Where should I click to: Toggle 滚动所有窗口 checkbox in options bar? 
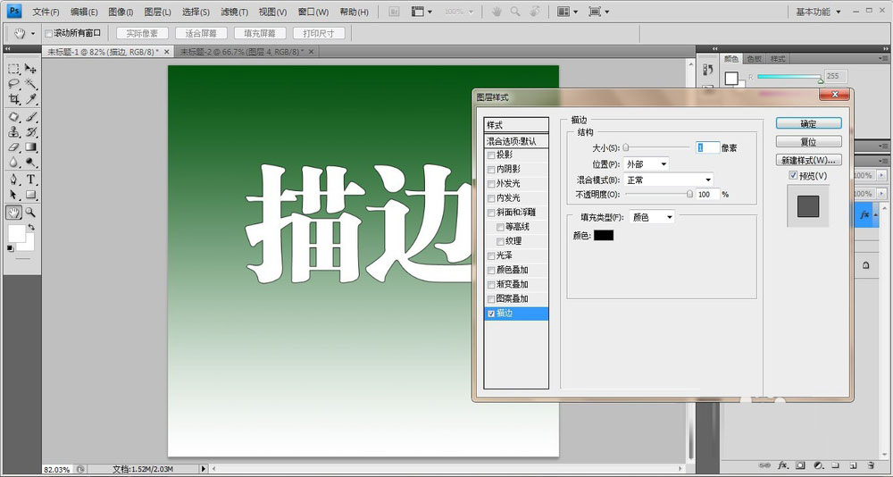point(48,33)
